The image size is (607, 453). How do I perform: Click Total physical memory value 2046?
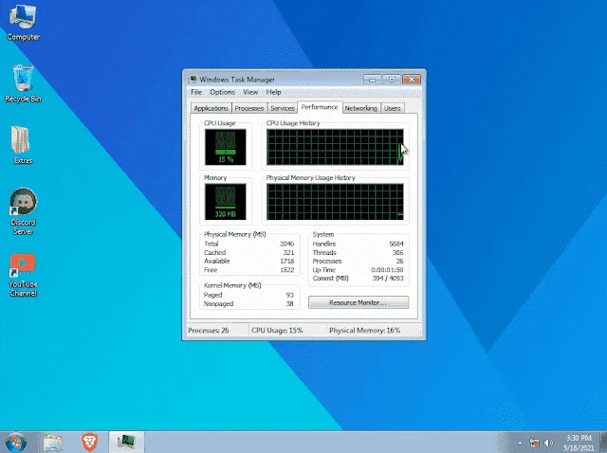286,244
